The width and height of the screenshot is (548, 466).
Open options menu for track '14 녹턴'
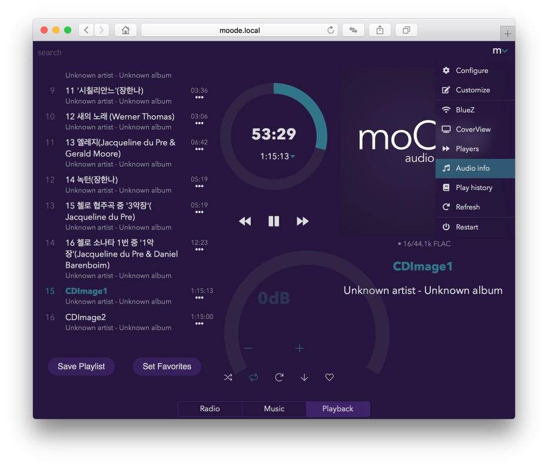[x=199, y=186]
